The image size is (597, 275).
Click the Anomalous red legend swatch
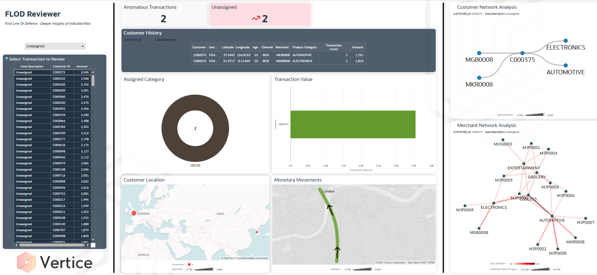(x=189, y=265)
